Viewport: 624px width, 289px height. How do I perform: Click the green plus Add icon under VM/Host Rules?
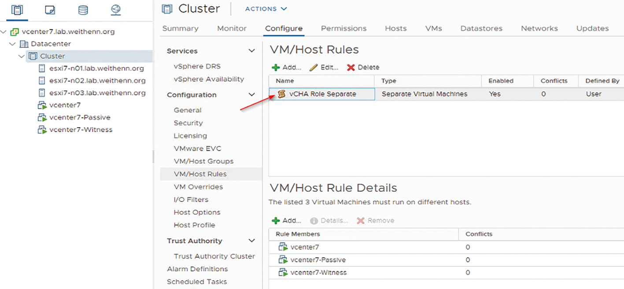click(x=276, y=67)
